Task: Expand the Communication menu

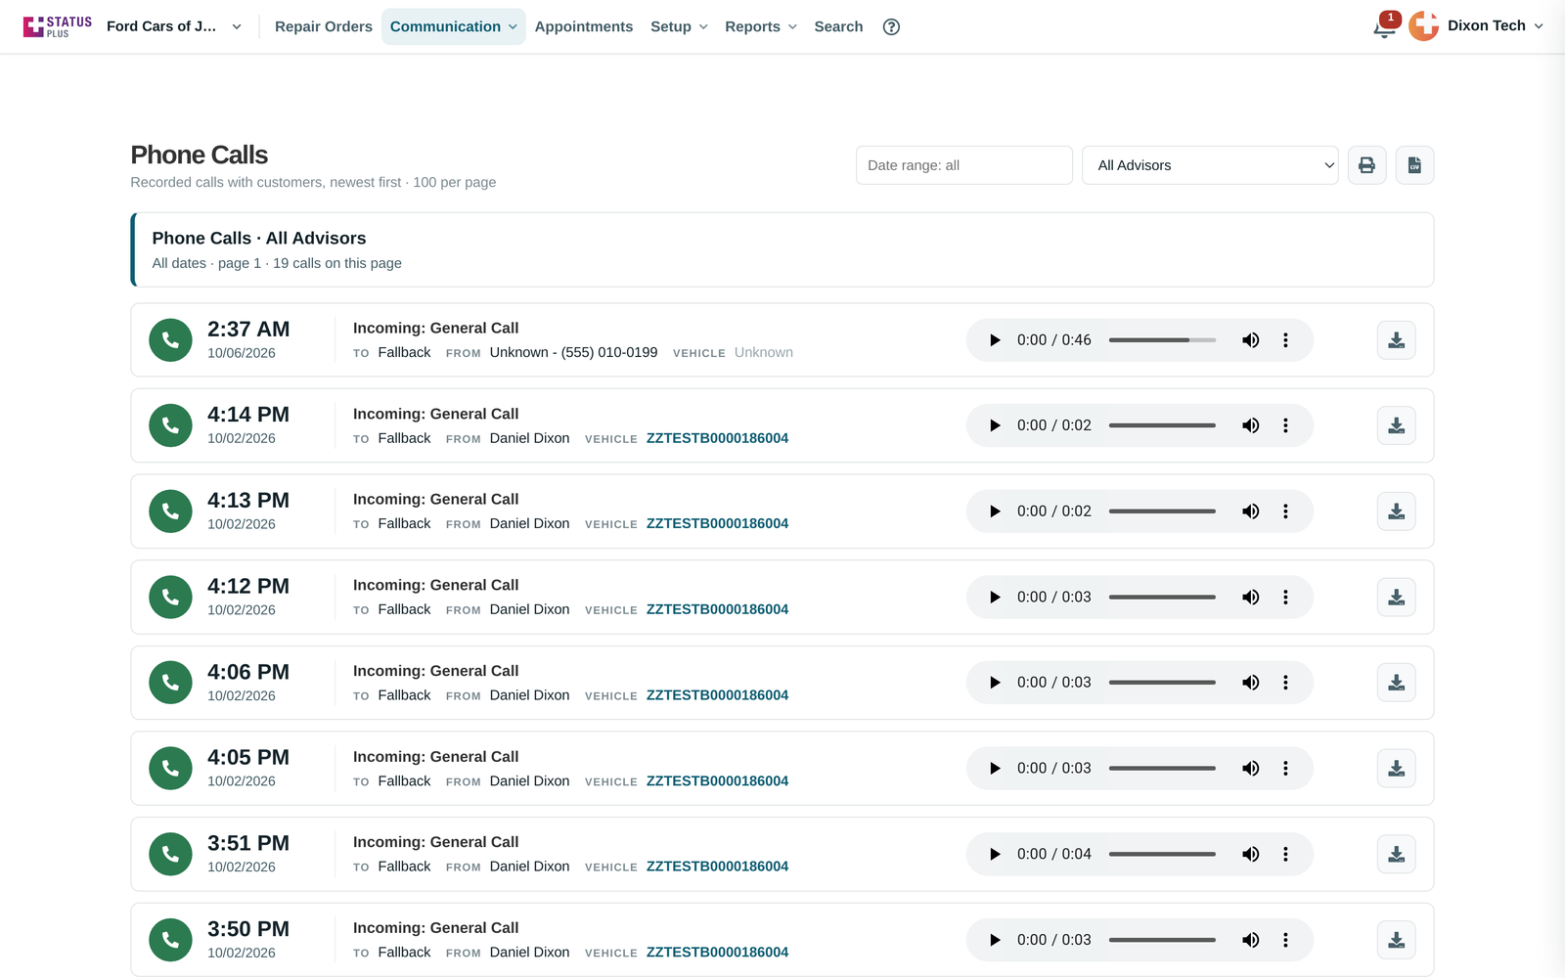Action: [x=453, y=26]
